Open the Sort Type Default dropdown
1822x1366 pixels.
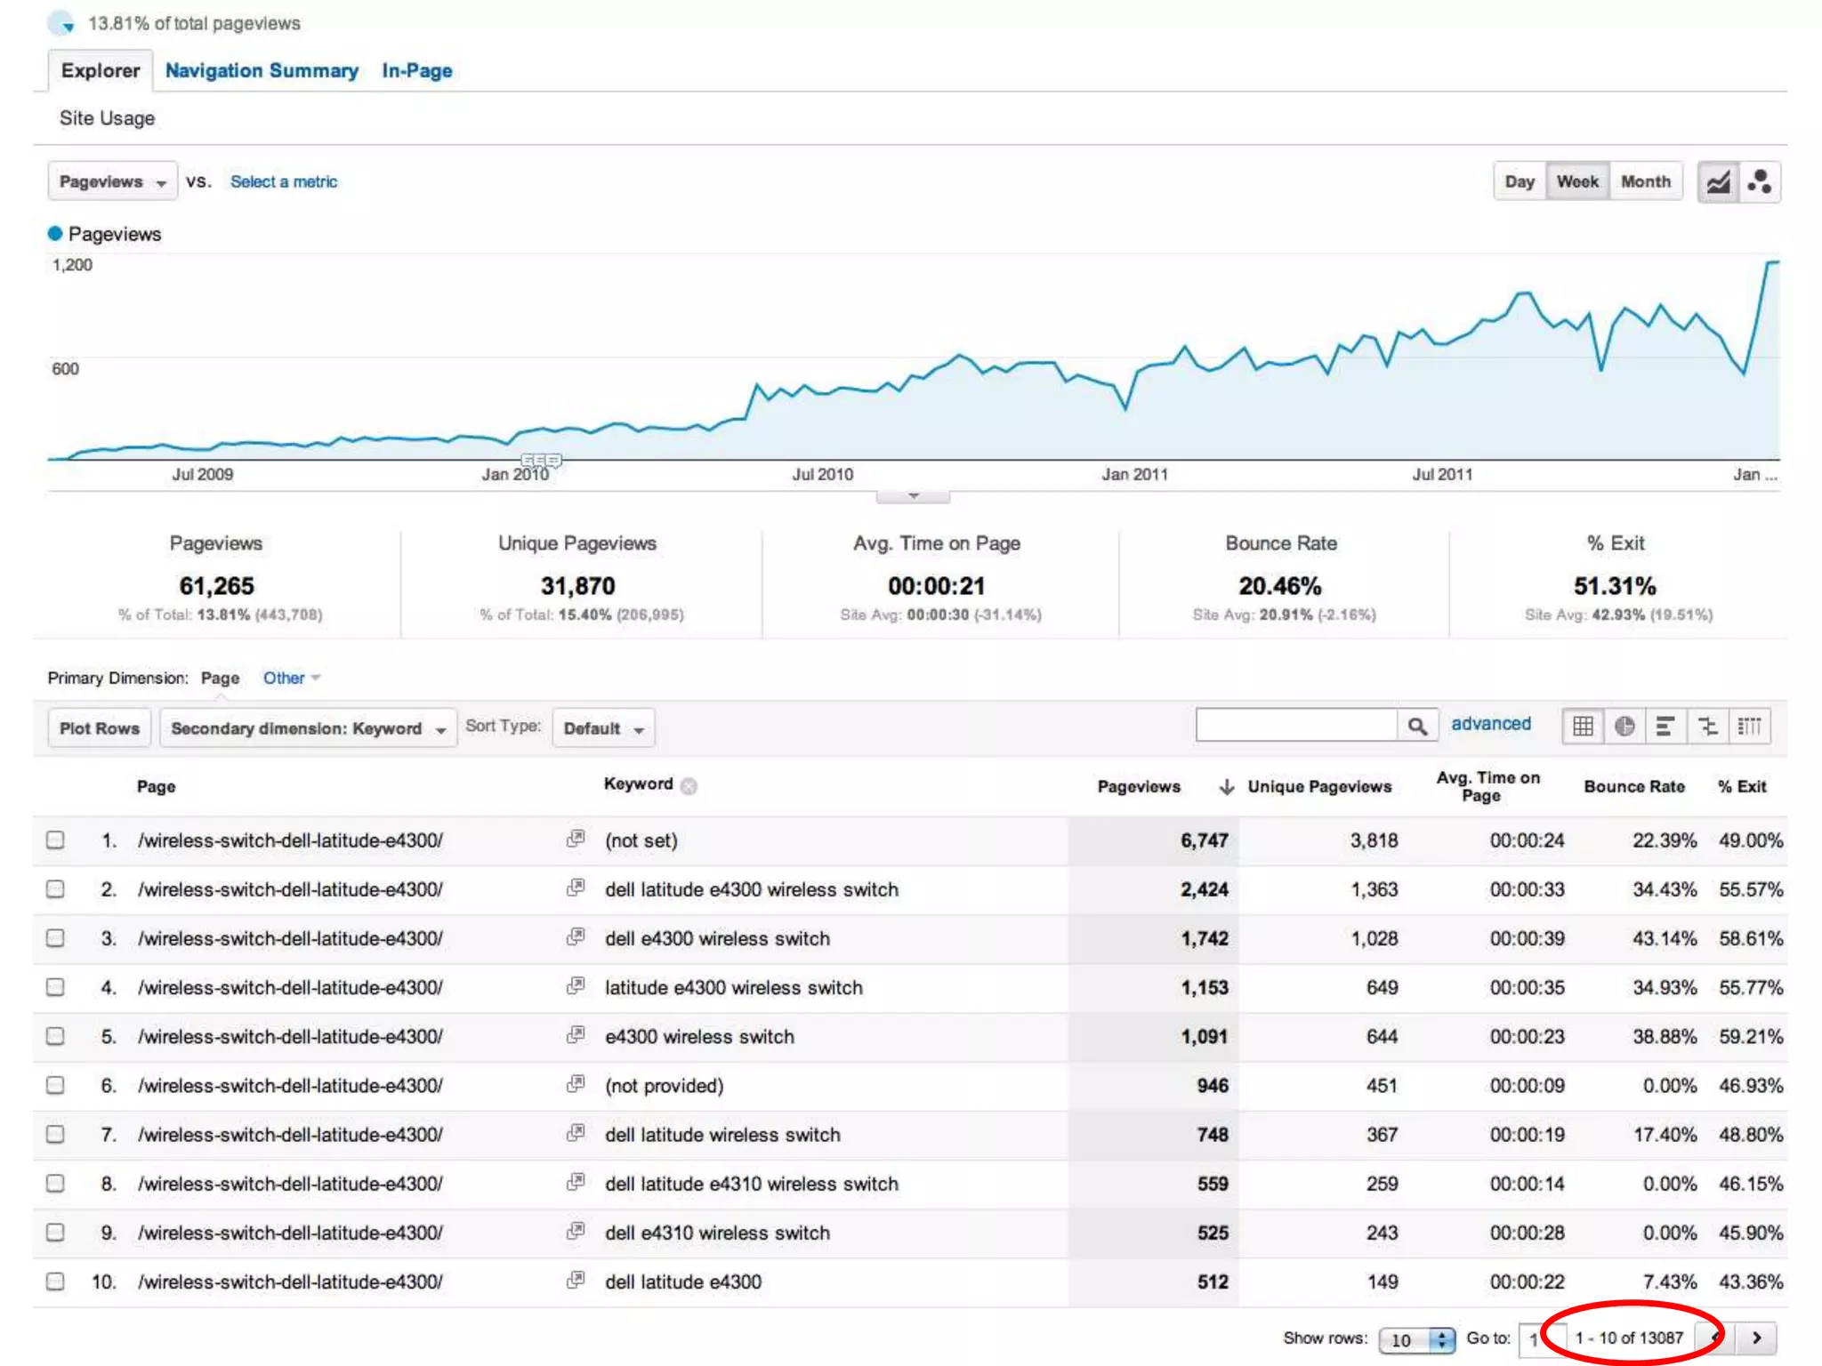[x=603, y=728]
